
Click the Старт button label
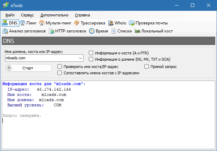coord(28,68)
